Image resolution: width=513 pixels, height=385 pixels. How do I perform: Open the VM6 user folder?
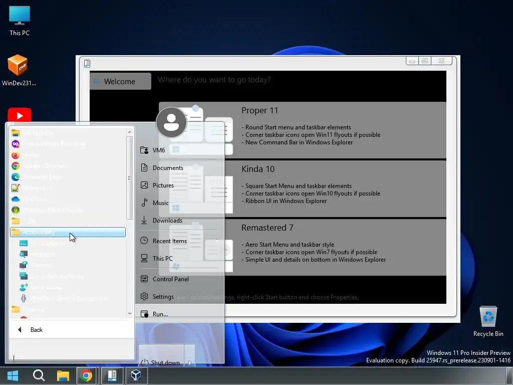click(179, 150)
